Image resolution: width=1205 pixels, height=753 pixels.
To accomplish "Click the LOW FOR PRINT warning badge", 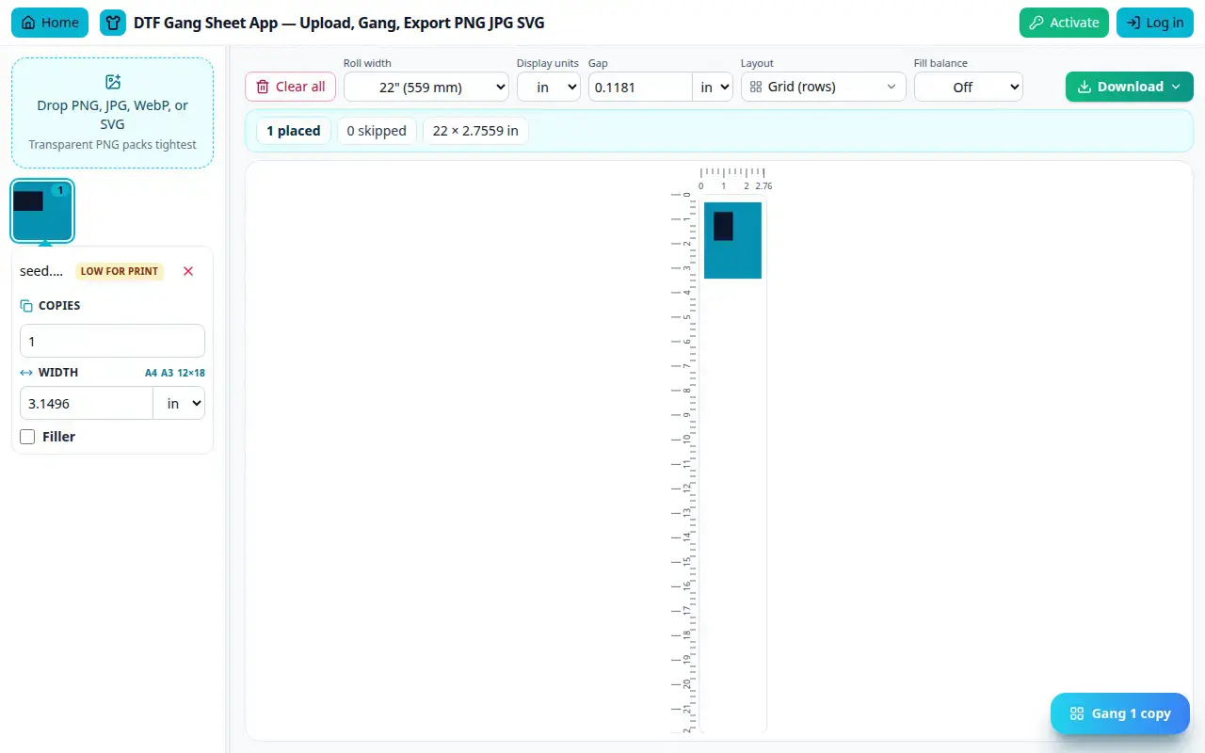I will point(119,271).
